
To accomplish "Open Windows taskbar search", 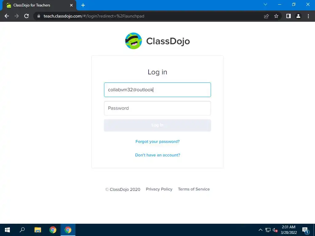I will (22, 230).
